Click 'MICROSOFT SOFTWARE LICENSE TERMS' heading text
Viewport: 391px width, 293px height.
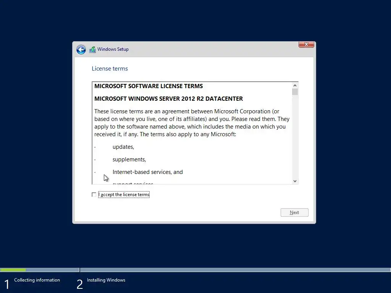click(149, 86)
